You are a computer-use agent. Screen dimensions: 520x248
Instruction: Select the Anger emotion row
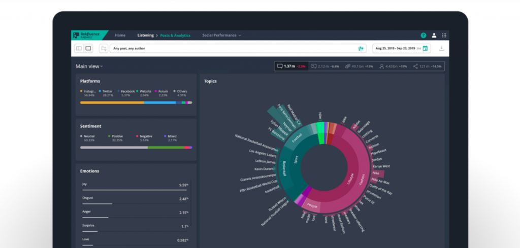tap(134, 213)
